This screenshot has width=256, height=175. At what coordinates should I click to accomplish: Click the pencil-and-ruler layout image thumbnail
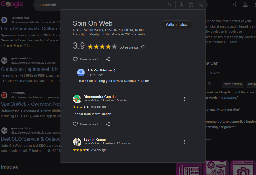(x=189, y=169)
